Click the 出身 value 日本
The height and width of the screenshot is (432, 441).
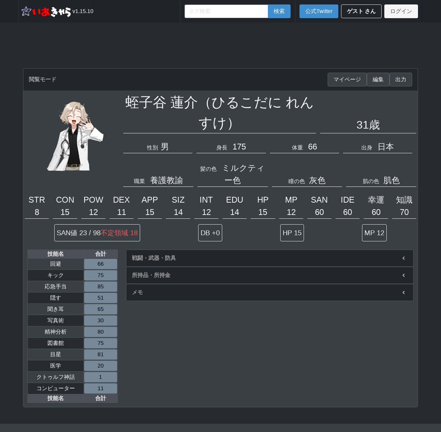tap(386, 147)
